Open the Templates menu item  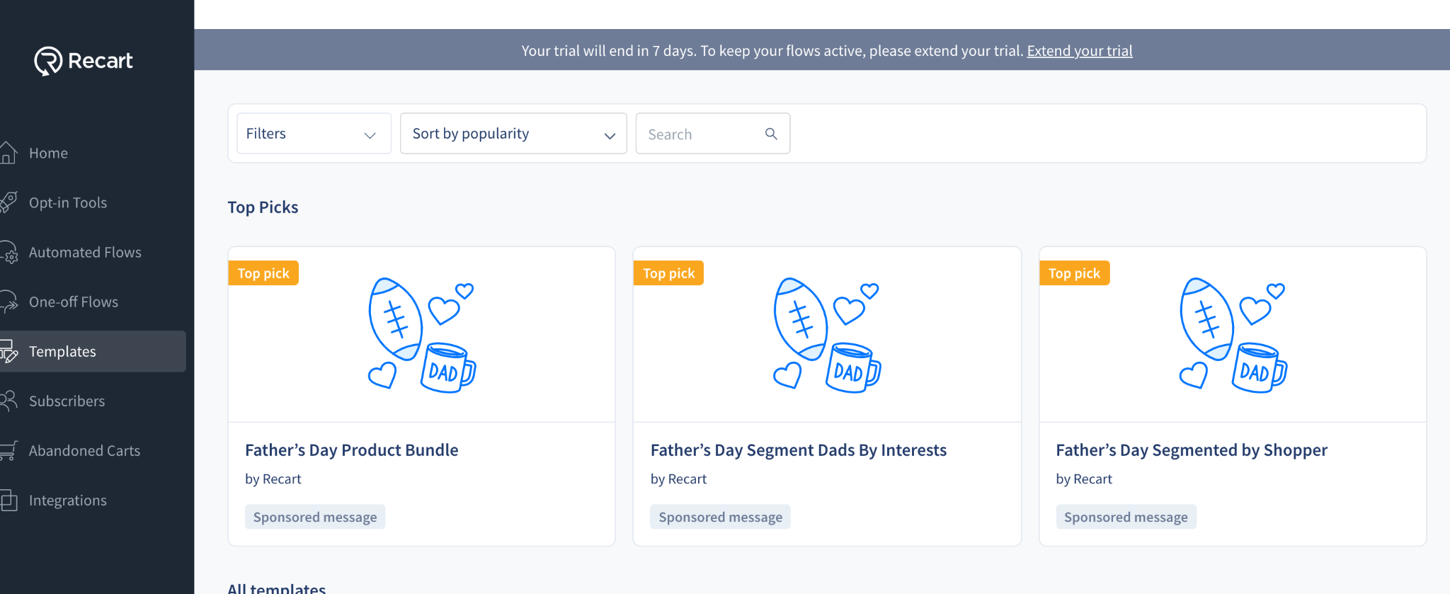point(62,352)
